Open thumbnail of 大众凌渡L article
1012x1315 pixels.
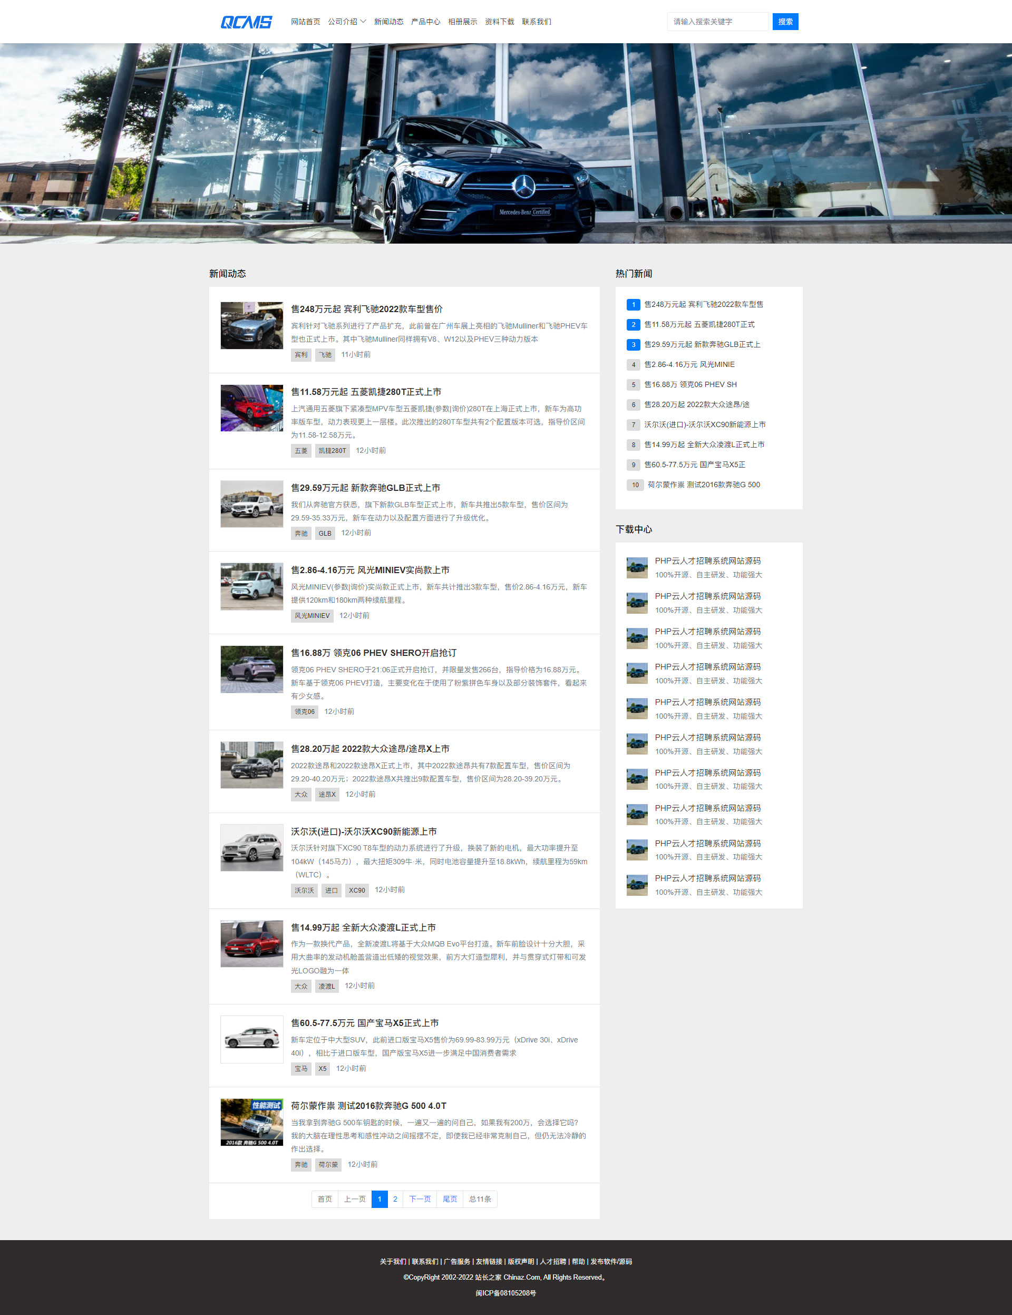coord(251,943)
